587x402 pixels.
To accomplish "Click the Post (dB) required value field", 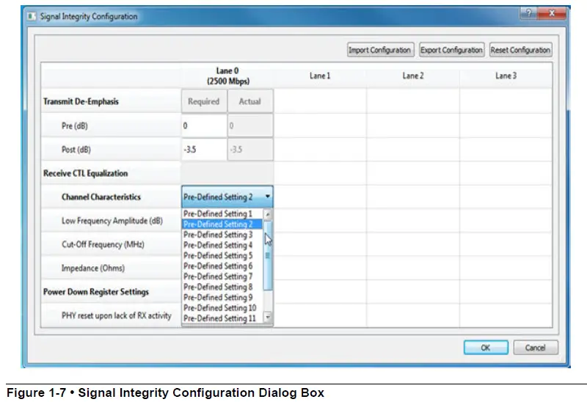I will [x=204, y=150].
